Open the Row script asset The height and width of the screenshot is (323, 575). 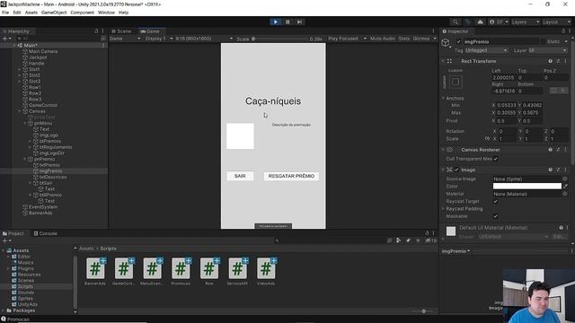(x=209, y=271)
